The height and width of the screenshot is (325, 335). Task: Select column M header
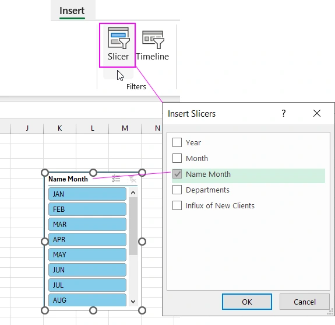125,128
